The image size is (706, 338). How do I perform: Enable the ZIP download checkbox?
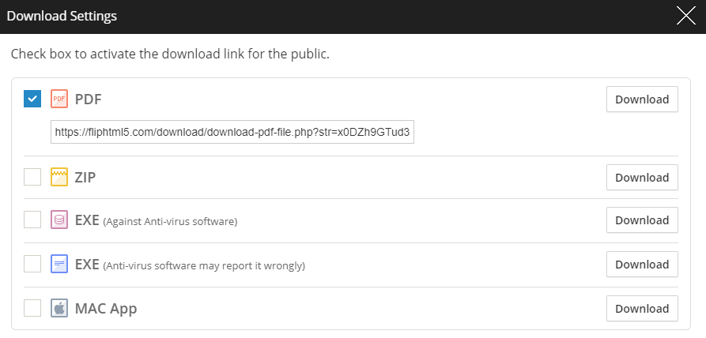point(32,177)
